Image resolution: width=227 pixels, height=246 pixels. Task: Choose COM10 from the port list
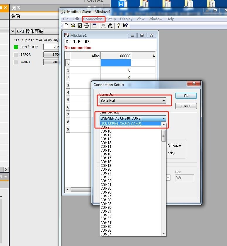click(x=130, y=131)
